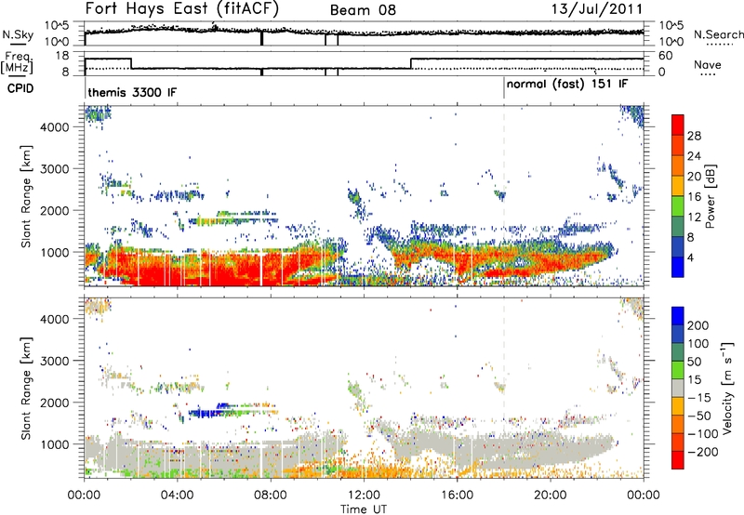Click the "12:00" time tick label
The width and height of the screenshot is (744, 515).
pyautogui.click(x=364, y=495)
